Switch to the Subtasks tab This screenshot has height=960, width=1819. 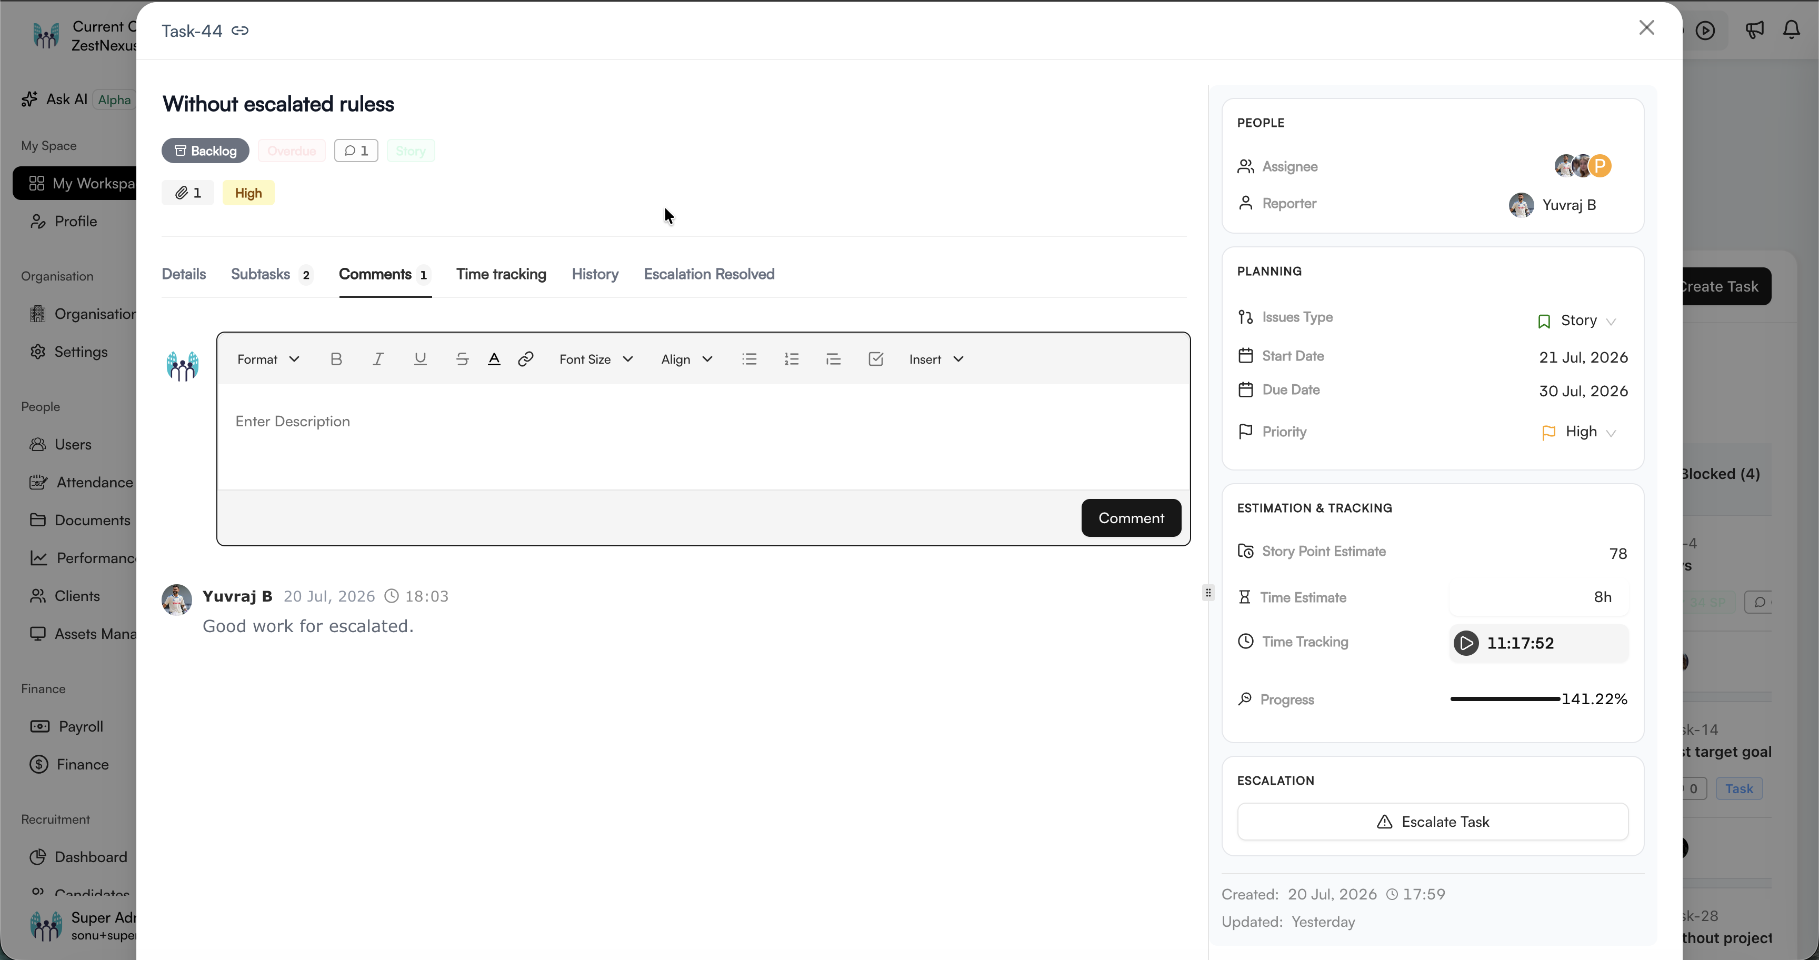pos(272,274)
